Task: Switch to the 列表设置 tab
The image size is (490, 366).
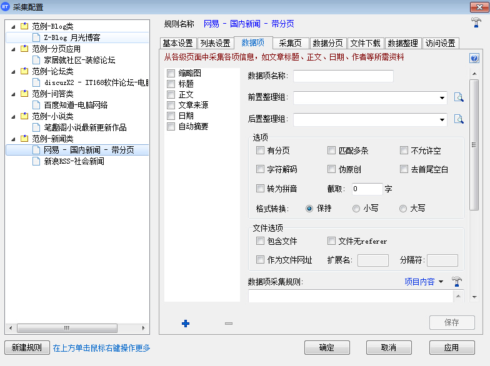Action: (215, 43)
